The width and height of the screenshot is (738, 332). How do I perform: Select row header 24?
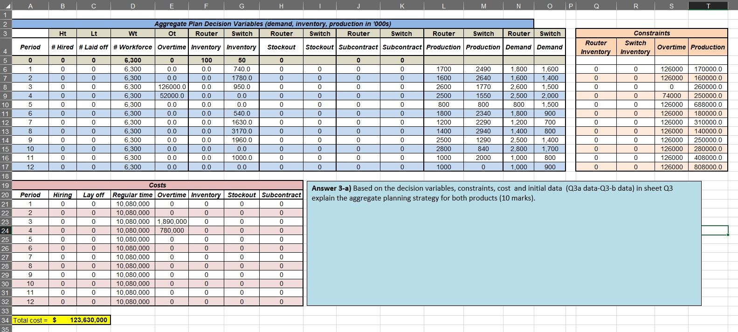[x=6, y=230]
